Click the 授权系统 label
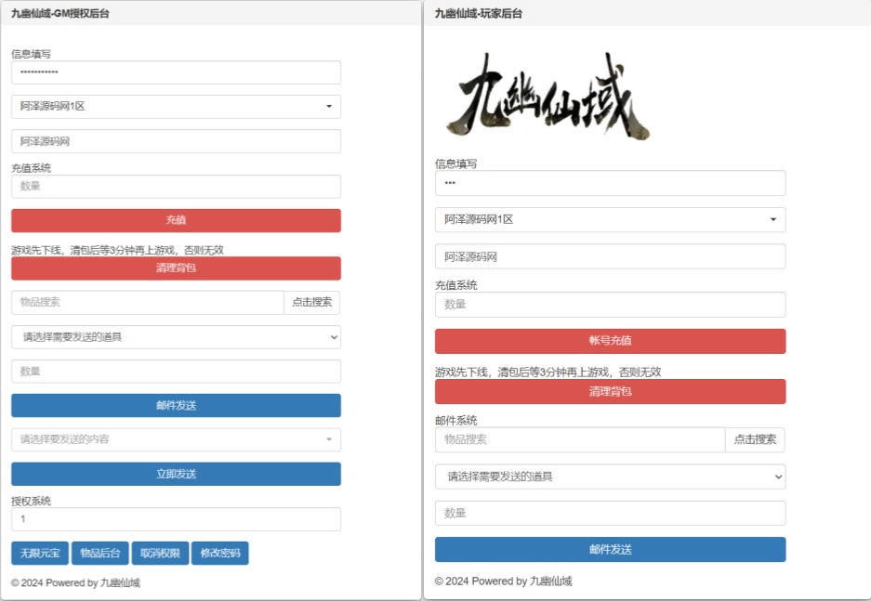This screenshot has width=871, height=601. click(31, 501)
